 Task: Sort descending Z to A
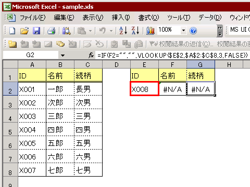pos(135,31)
